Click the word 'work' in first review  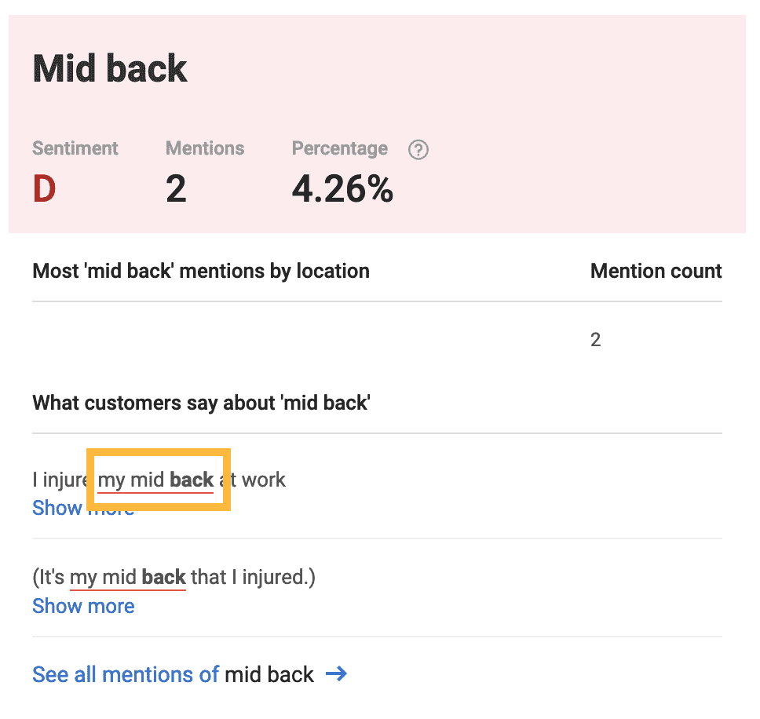click(x=264, y=480)
